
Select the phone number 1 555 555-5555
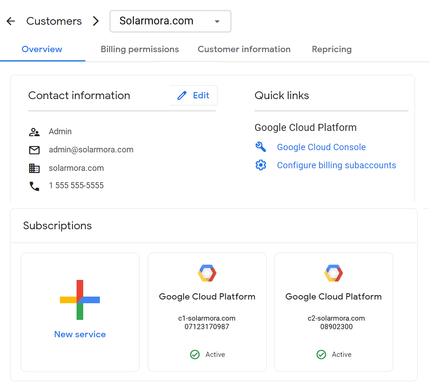[76, 186]
